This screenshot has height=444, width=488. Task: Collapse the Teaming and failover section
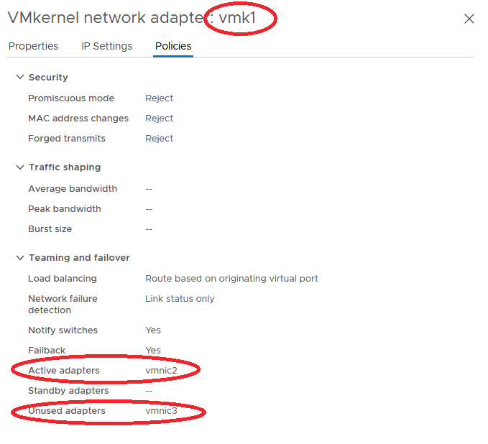[x=19, y=257]
